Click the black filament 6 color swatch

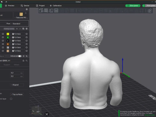coord(8,41)
